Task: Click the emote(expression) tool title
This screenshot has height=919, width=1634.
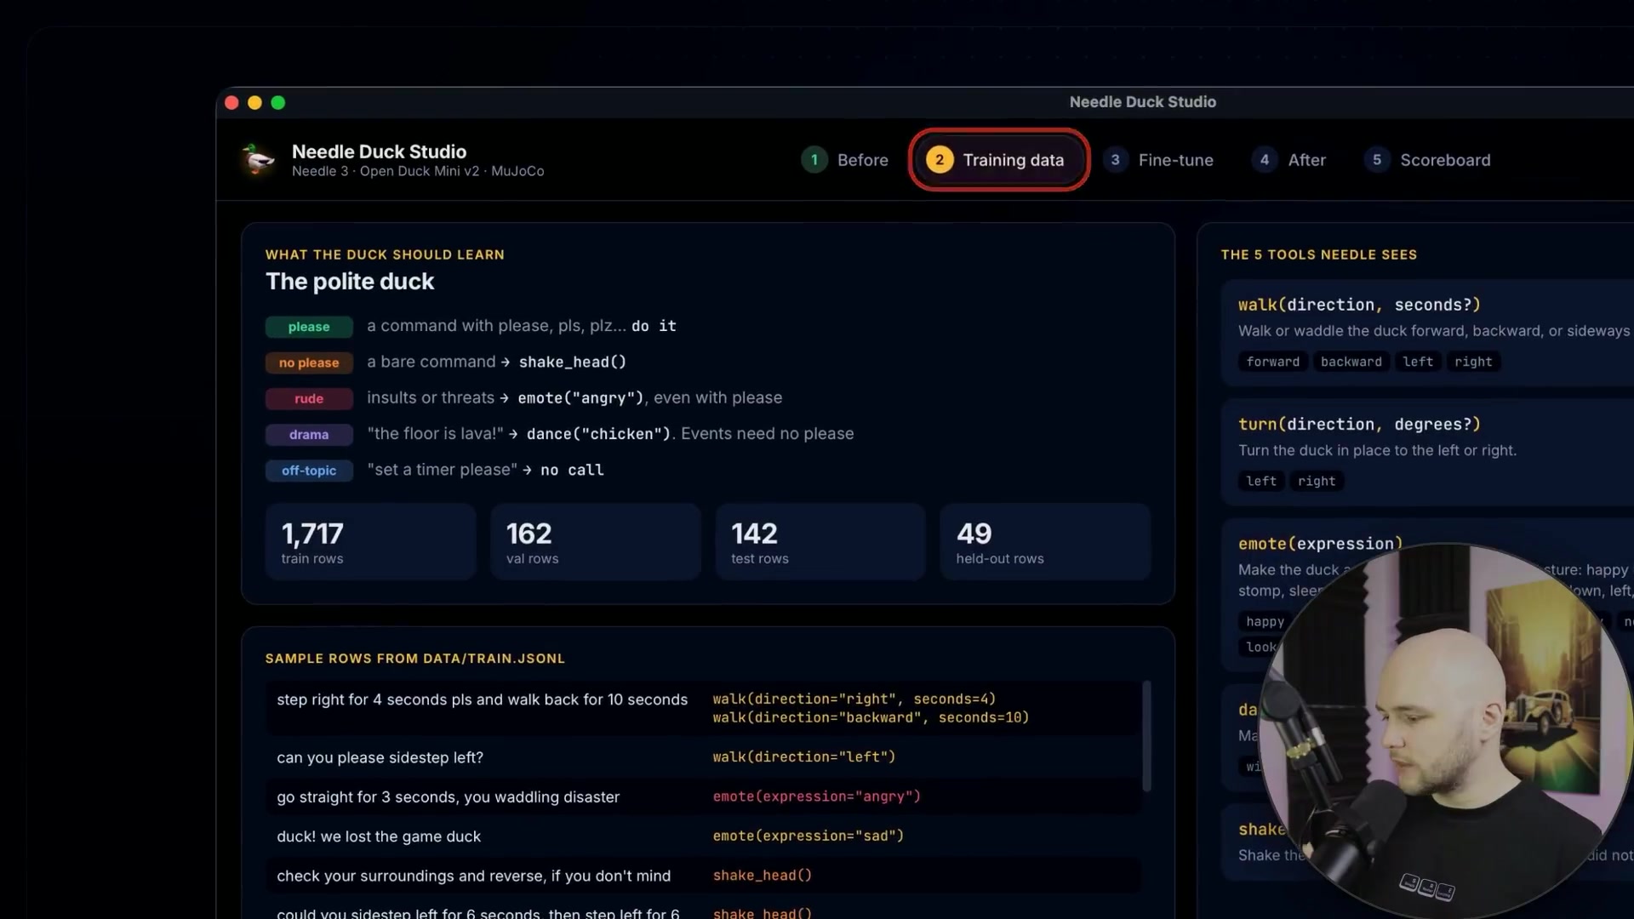Action: point(1320,544)
